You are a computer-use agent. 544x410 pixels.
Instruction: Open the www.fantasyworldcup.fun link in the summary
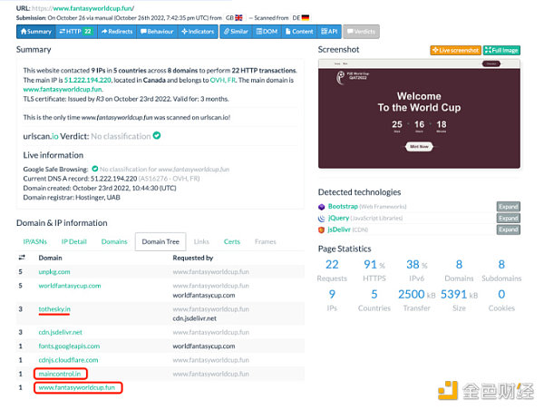point(63,89)
